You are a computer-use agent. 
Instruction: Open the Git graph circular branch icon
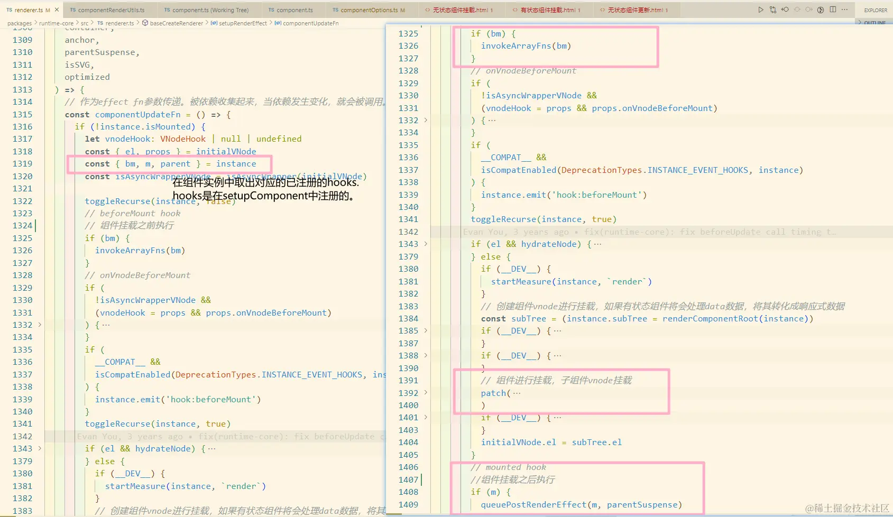point(821,10)
